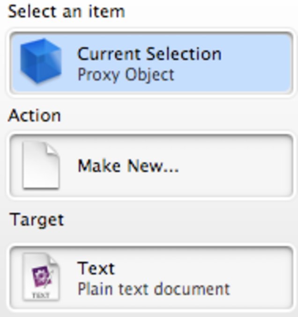Open the Make New... action pane
Viewport: 298px width, 317px height.
tap(150, 166)
